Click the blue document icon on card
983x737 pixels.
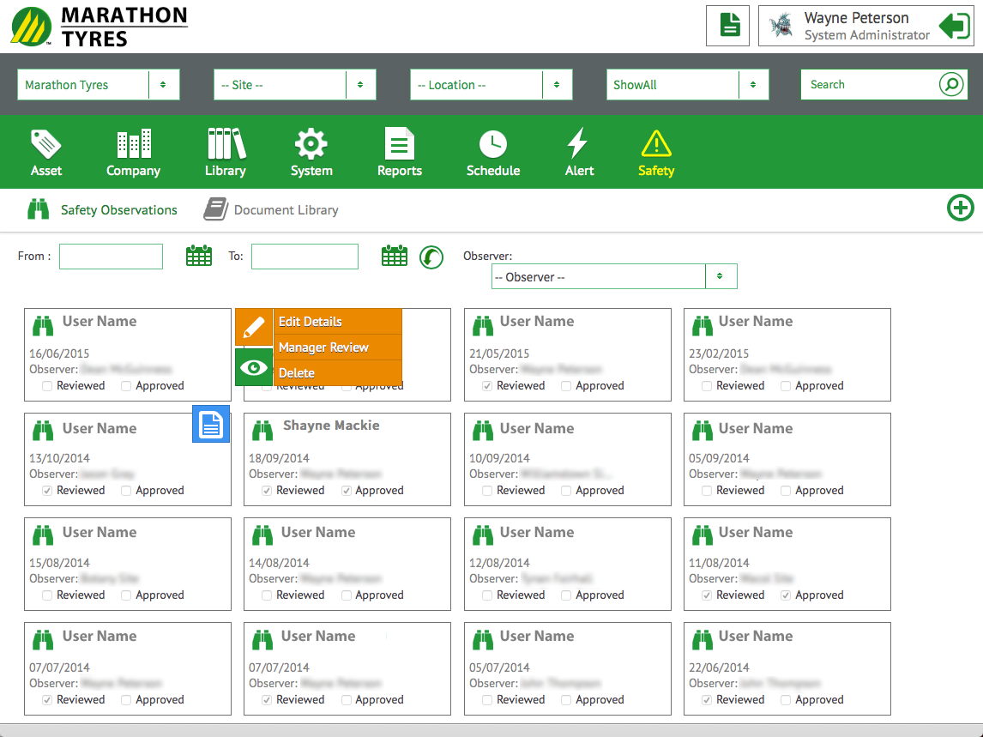211,424
